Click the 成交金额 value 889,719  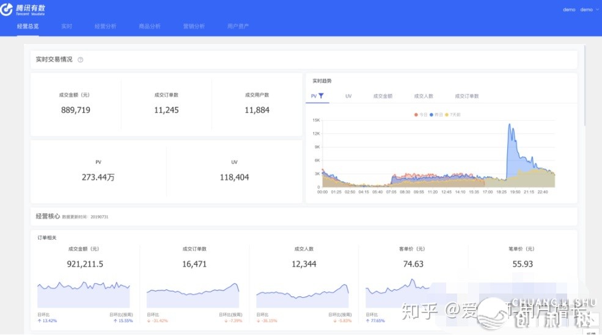click(76, 110)
